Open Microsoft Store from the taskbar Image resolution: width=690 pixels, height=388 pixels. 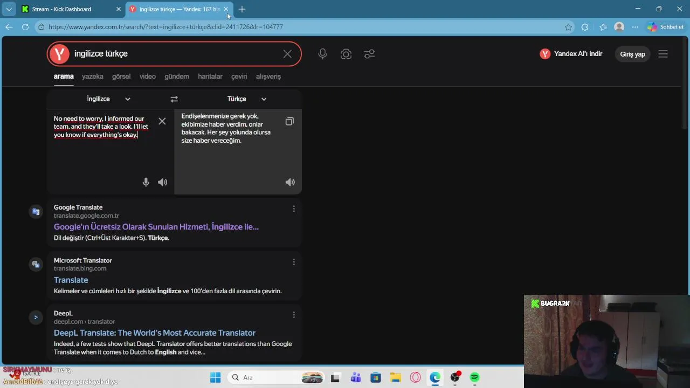point(376,378)
